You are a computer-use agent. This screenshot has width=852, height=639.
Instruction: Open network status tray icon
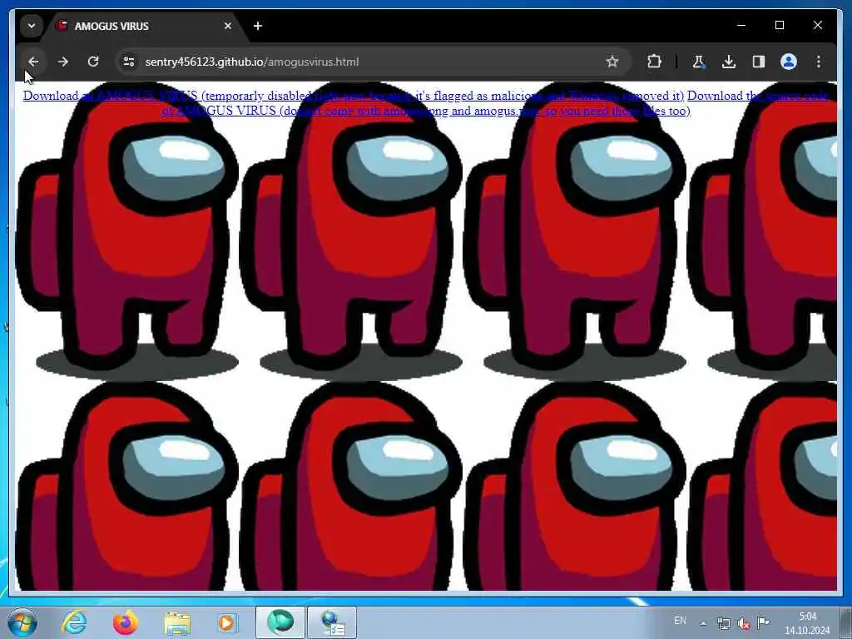click(723, 623)
